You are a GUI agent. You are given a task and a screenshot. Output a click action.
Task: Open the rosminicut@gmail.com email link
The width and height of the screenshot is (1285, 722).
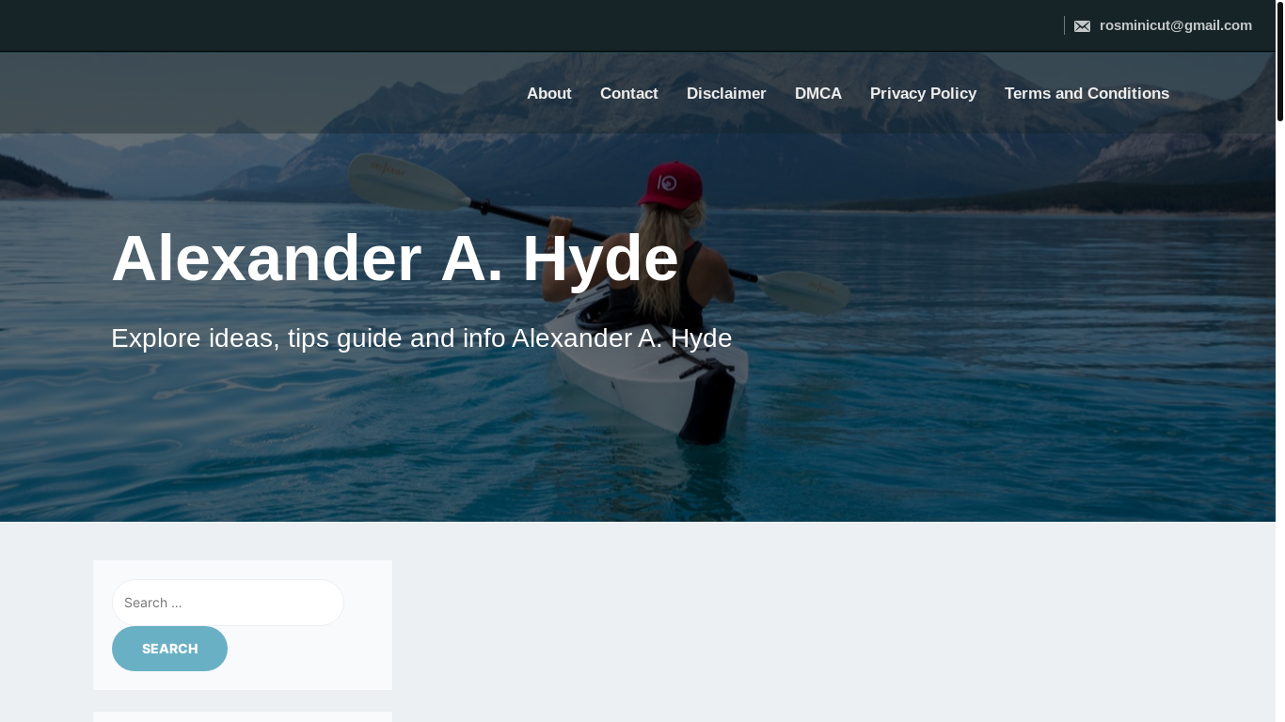coord(1175,25)
